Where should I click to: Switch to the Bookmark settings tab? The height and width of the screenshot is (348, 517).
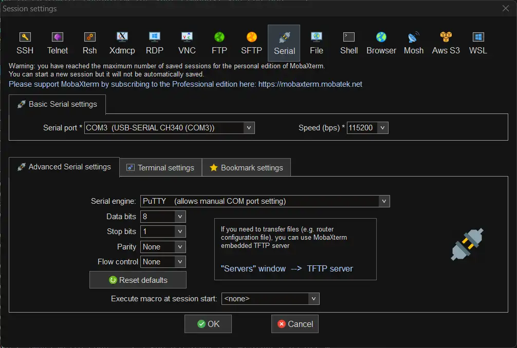tap(246, 168)
